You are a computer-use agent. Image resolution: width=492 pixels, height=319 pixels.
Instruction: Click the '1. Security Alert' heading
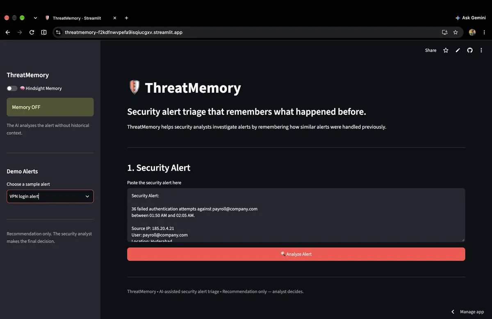tap(159, 168)
